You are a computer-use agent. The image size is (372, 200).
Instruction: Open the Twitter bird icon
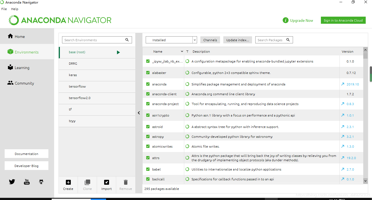click(12, 182)
